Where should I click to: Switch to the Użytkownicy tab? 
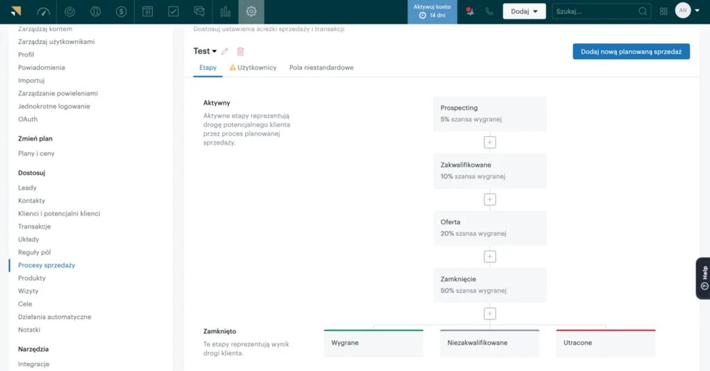253,67
